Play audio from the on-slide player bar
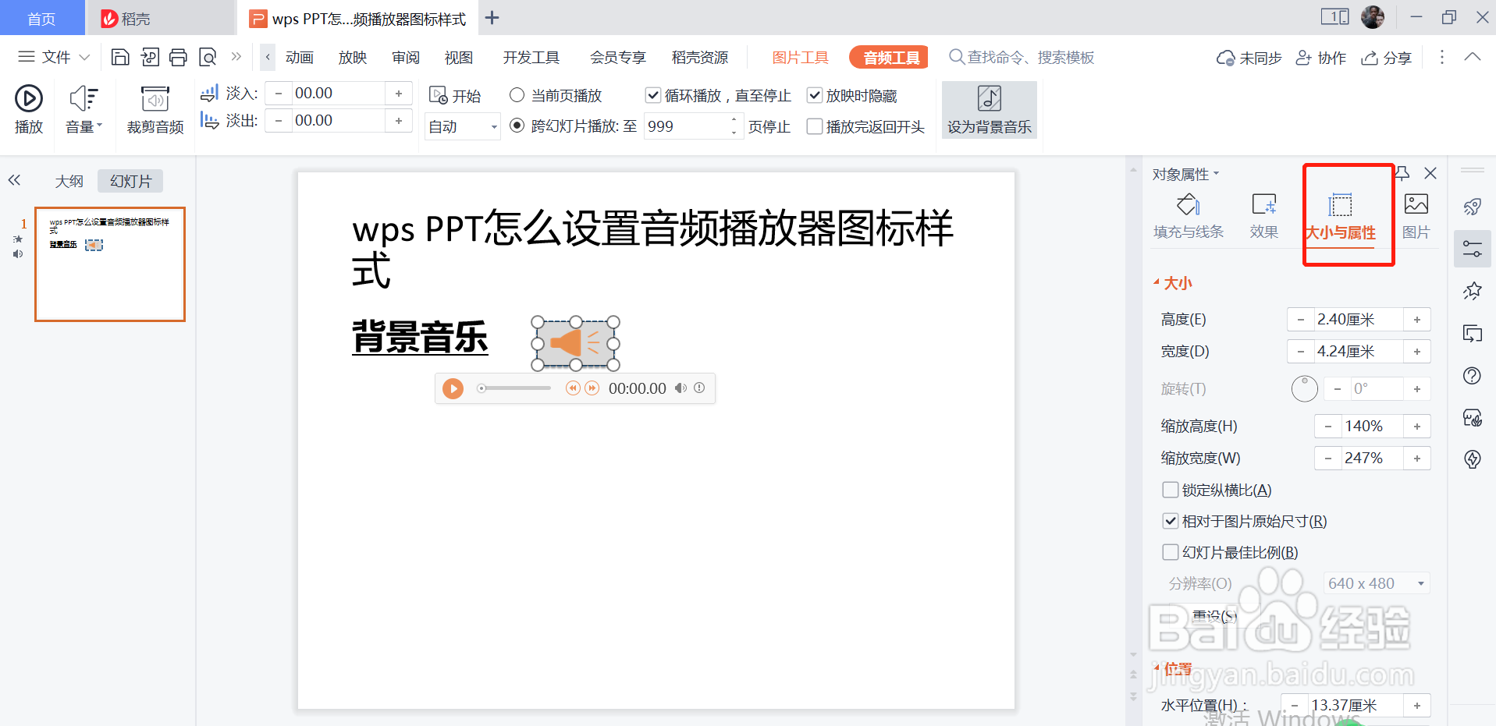The width and height of the screenshot is (1496, 726). 453,388
